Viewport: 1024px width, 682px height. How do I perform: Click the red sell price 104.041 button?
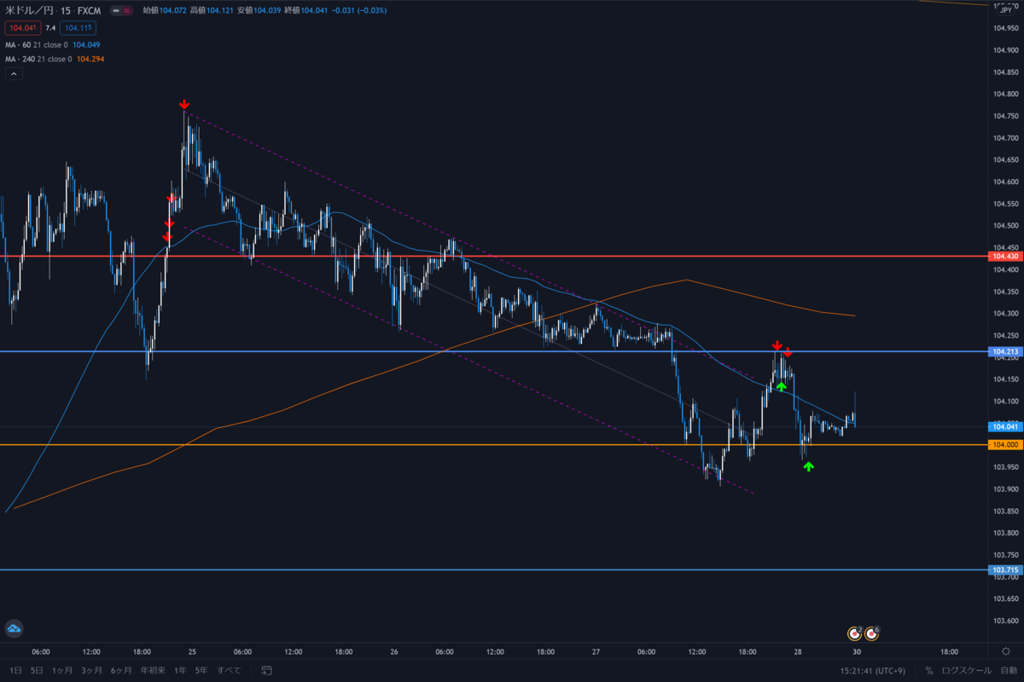[22, 28]
